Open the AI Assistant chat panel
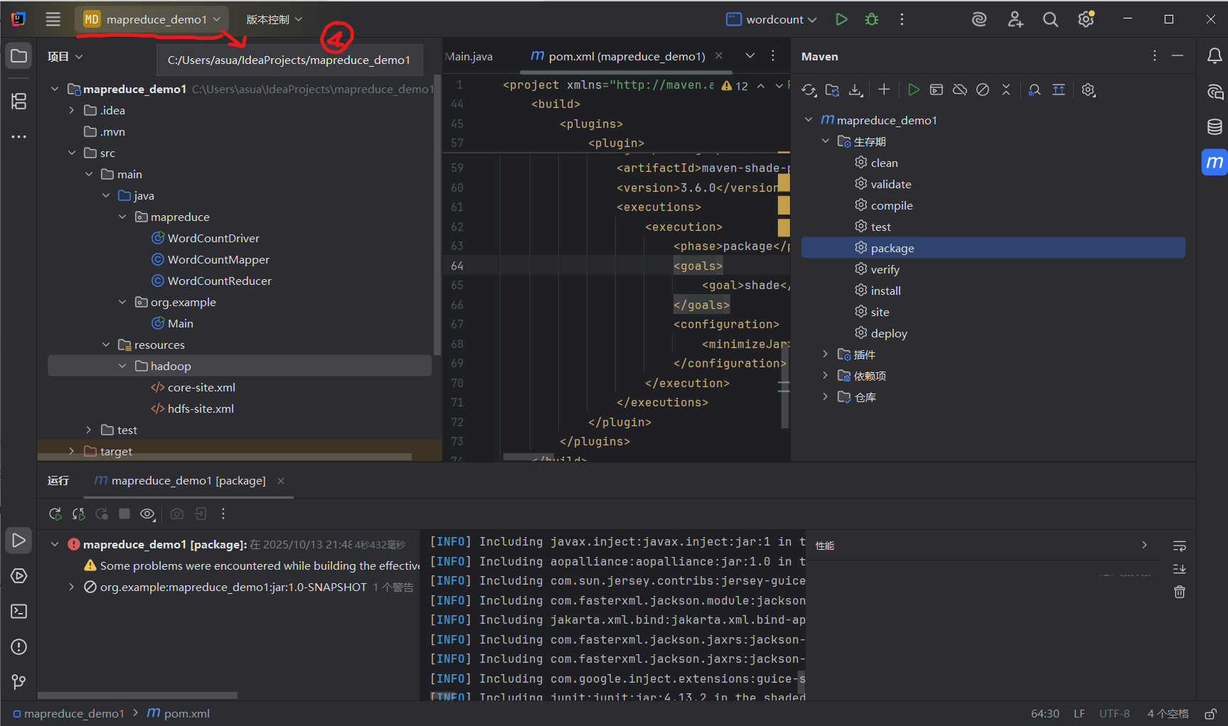1228x726 pixels. point(1214,92)
